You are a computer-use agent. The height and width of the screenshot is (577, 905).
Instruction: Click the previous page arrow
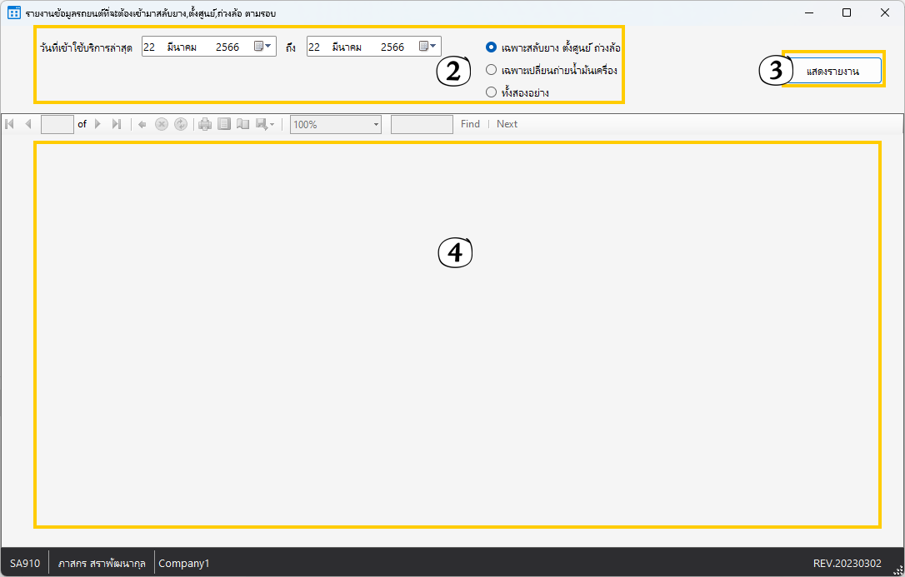click(27, 124)
